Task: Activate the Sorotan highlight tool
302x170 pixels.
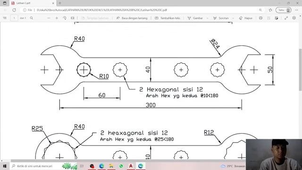Action: point(221,18)
